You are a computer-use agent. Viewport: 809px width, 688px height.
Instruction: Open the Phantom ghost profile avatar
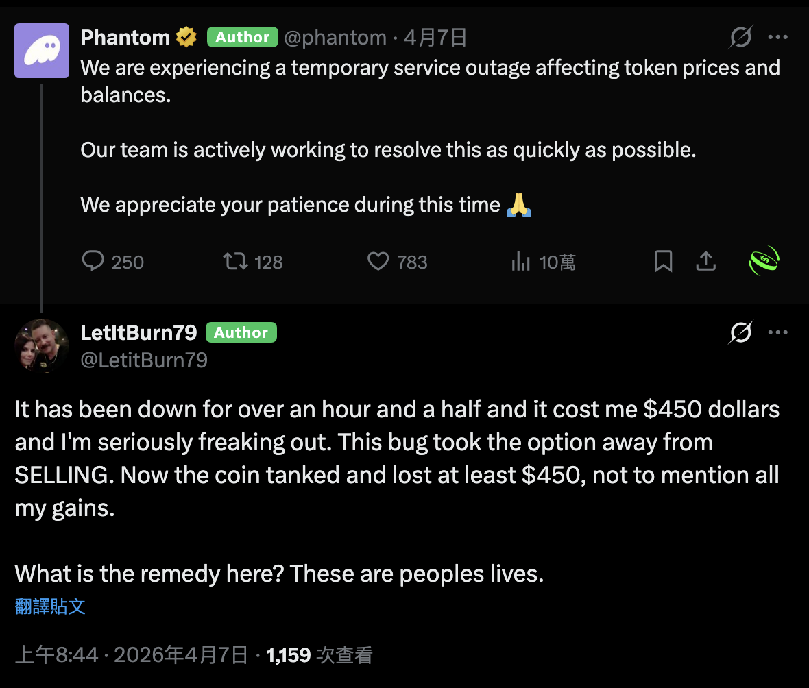[42, 51]
